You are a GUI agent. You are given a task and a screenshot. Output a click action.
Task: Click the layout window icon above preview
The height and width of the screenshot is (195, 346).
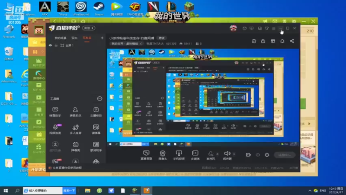[x=273, y=41]
